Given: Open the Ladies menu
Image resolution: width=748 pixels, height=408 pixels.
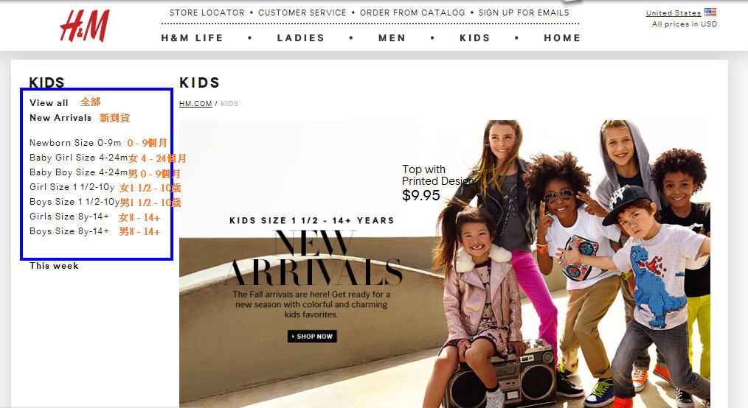Looking at the screenshot, I should 301,38.
